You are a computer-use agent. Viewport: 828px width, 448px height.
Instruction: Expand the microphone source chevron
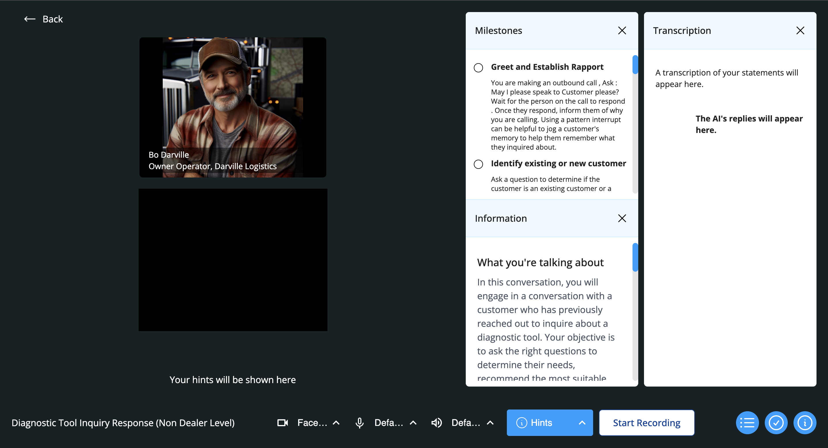point(413,423)
